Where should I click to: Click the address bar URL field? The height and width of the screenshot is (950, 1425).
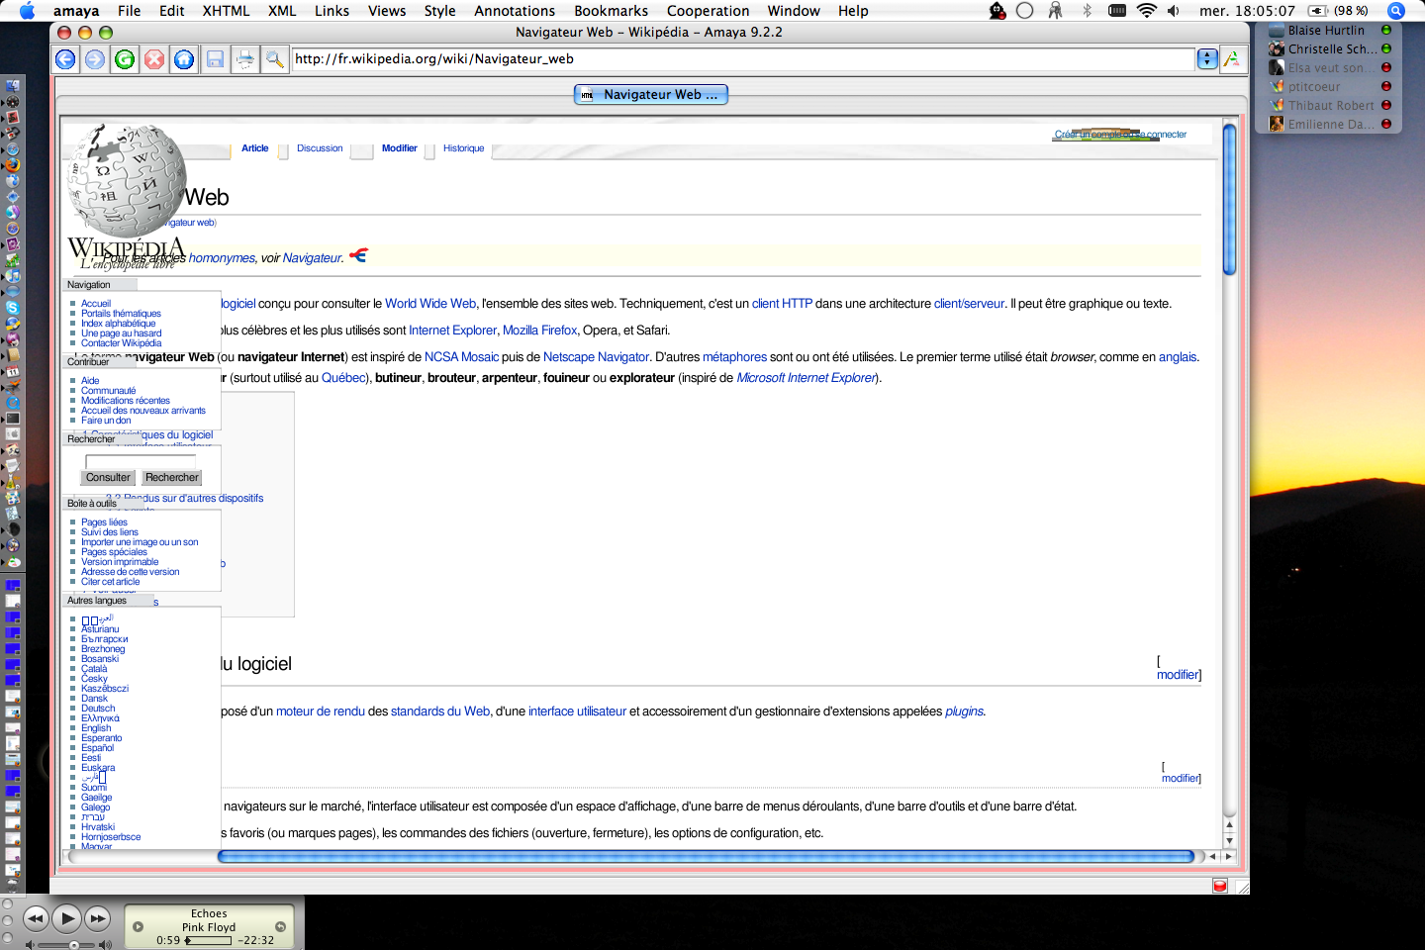click(743, 59)
